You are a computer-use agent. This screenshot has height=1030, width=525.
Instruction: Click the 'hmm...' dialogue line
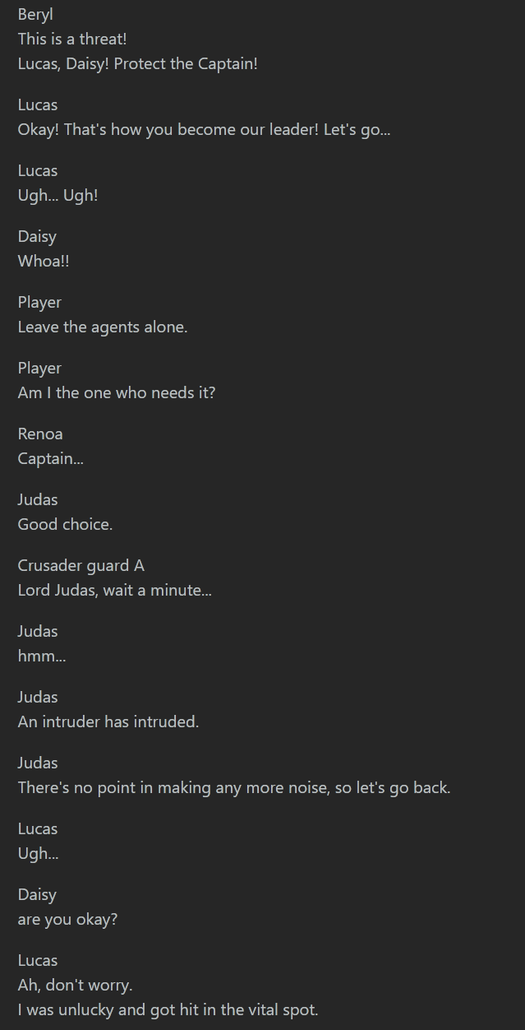pyautogui.click(x=42, y=656)
